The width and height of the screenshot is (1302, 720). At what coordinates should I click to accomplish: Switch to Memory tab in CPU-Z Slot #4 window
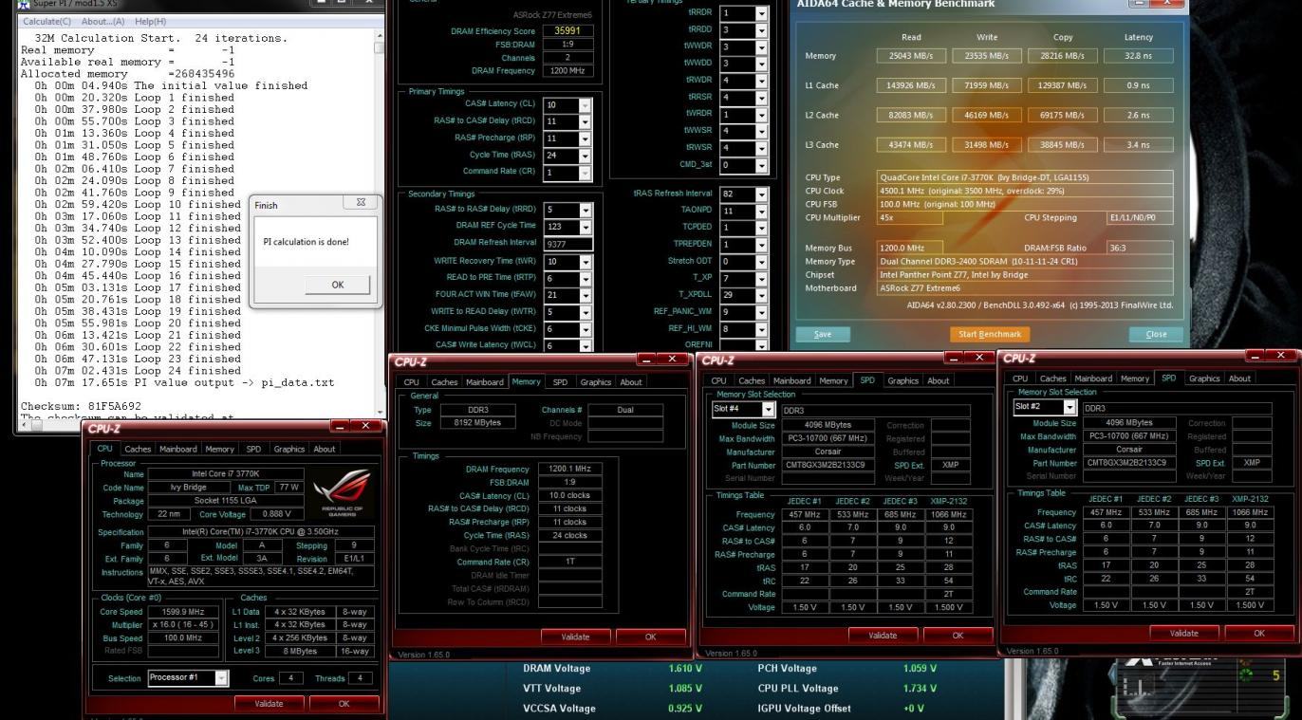tap(833, 380)
